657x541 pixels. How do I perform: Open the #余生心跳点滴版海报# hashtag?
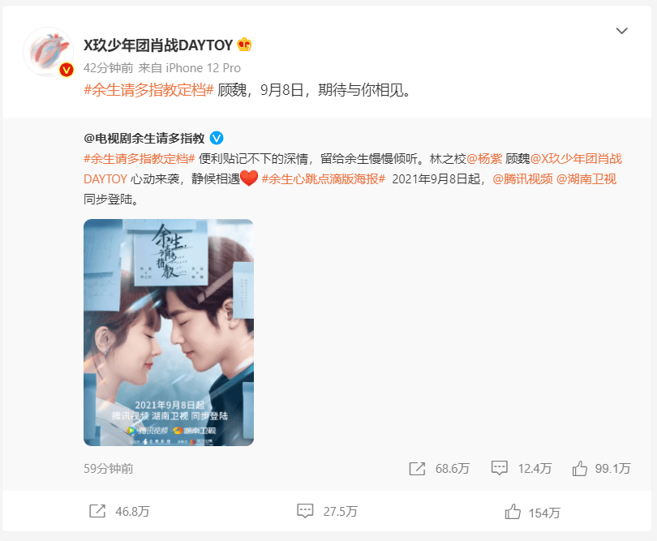coord(323,179)
